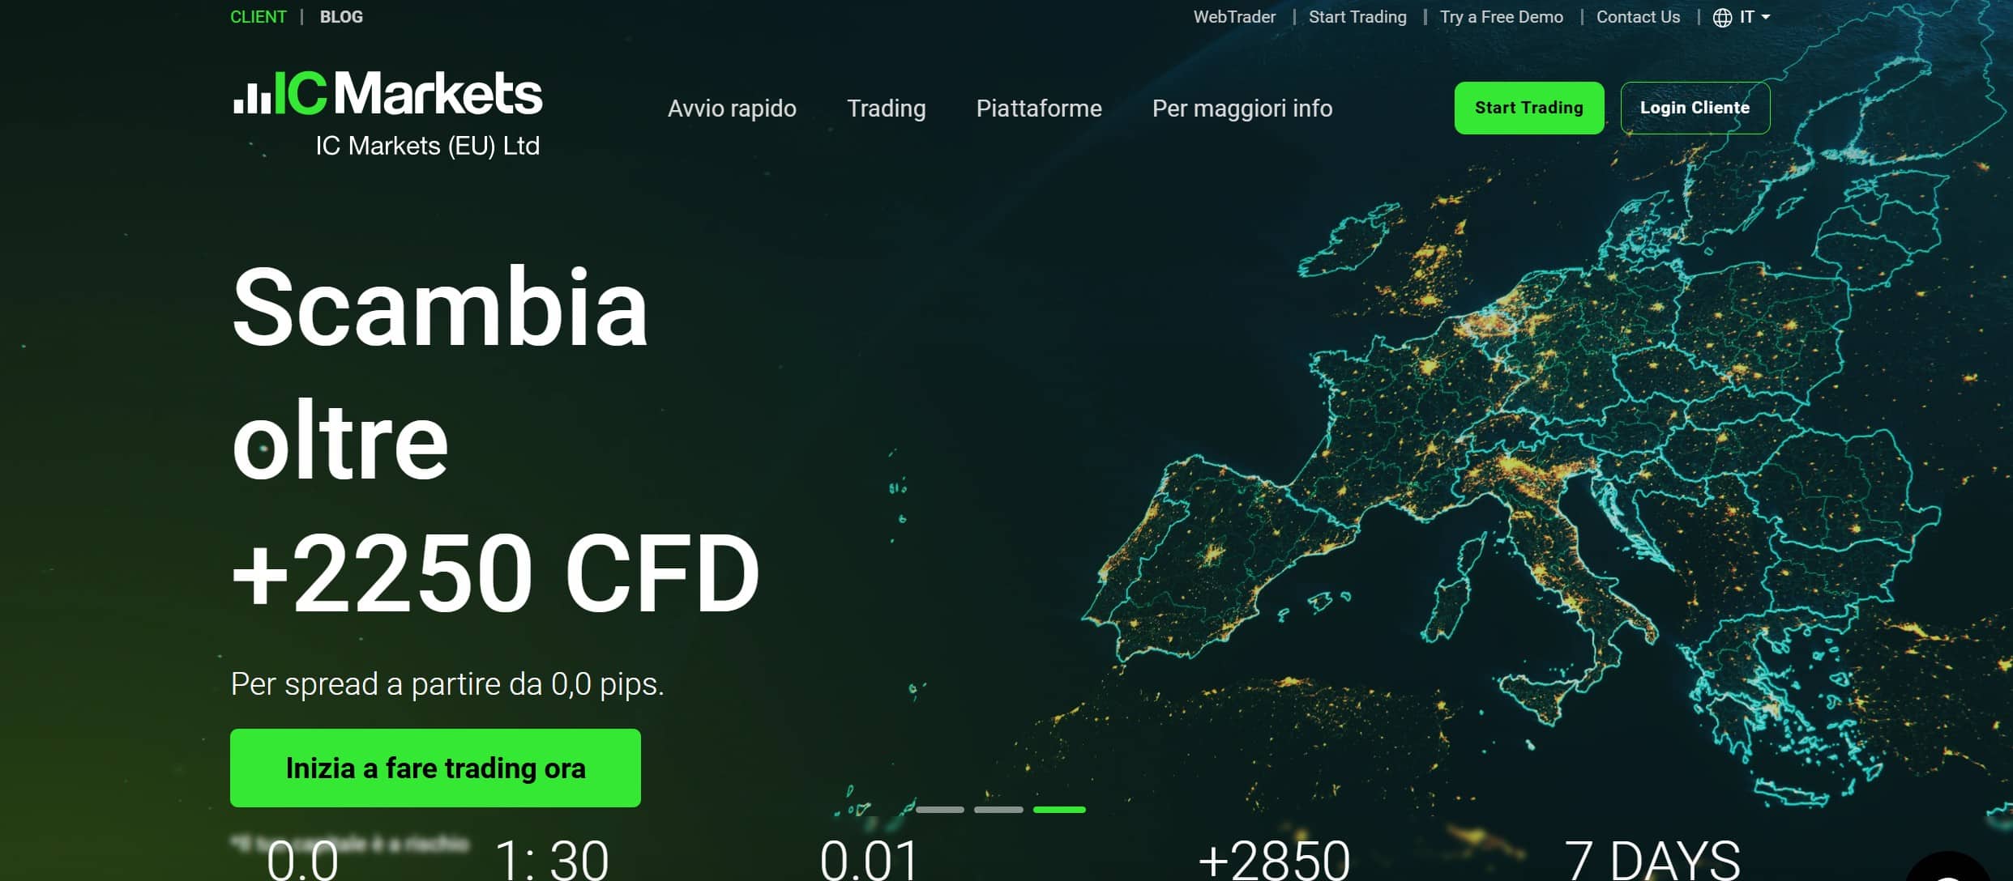Click the 0.01 statistic
The image size is (2013, 881).
869,860
